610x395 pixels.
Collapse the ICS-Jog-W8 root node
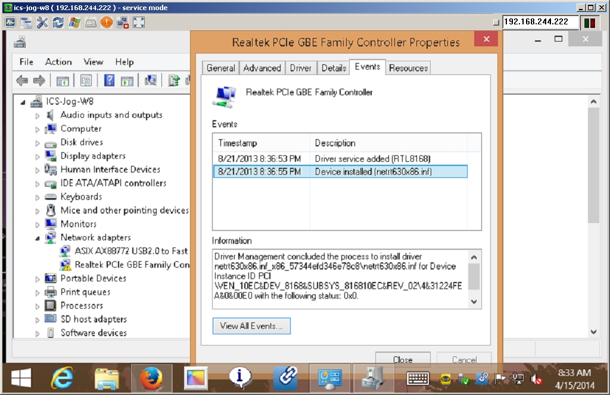23,102
